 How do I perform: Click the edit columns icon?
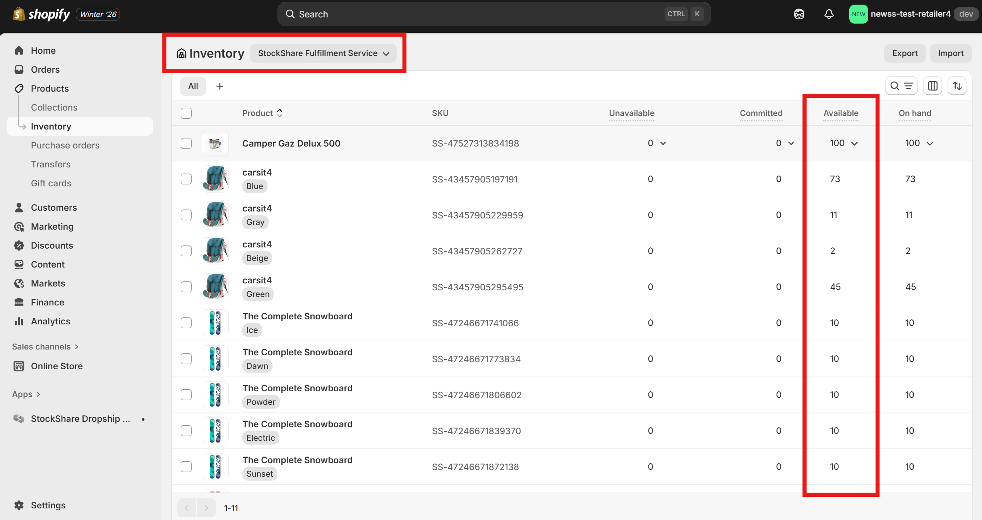tap(932, 86)
